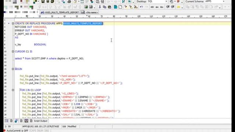
Task: Click the CAPS indicator in status bar
Action: tap(33, 131)
